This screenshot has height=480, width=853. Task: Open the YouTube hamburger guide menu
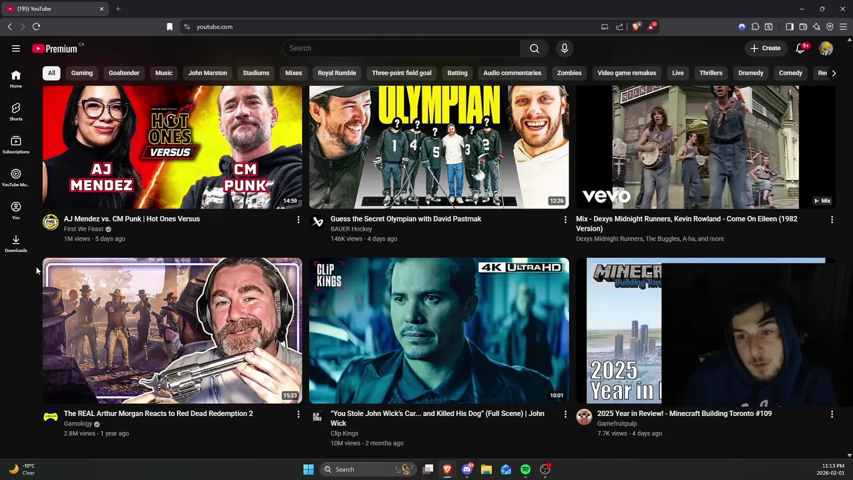point(16,48)
